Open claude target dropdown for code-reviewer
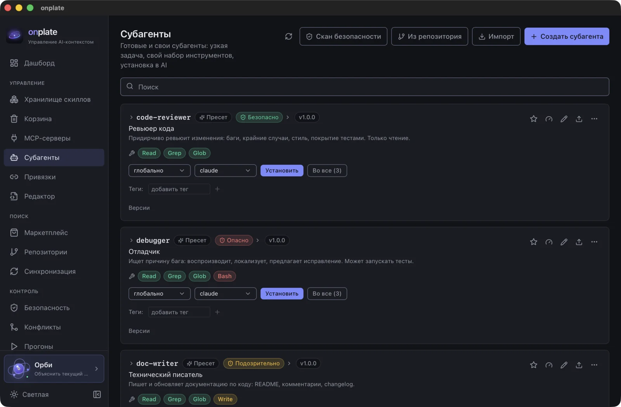Image resolution: width=621 pixels, height=407 pixels. tap(226, 171)
